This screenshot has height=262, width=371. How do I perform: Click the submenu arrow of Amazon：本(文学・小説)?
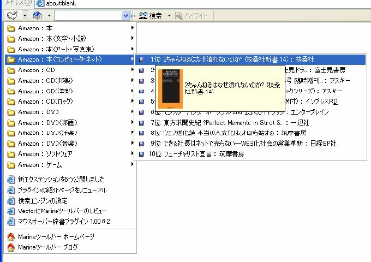[x=132, y=38]
